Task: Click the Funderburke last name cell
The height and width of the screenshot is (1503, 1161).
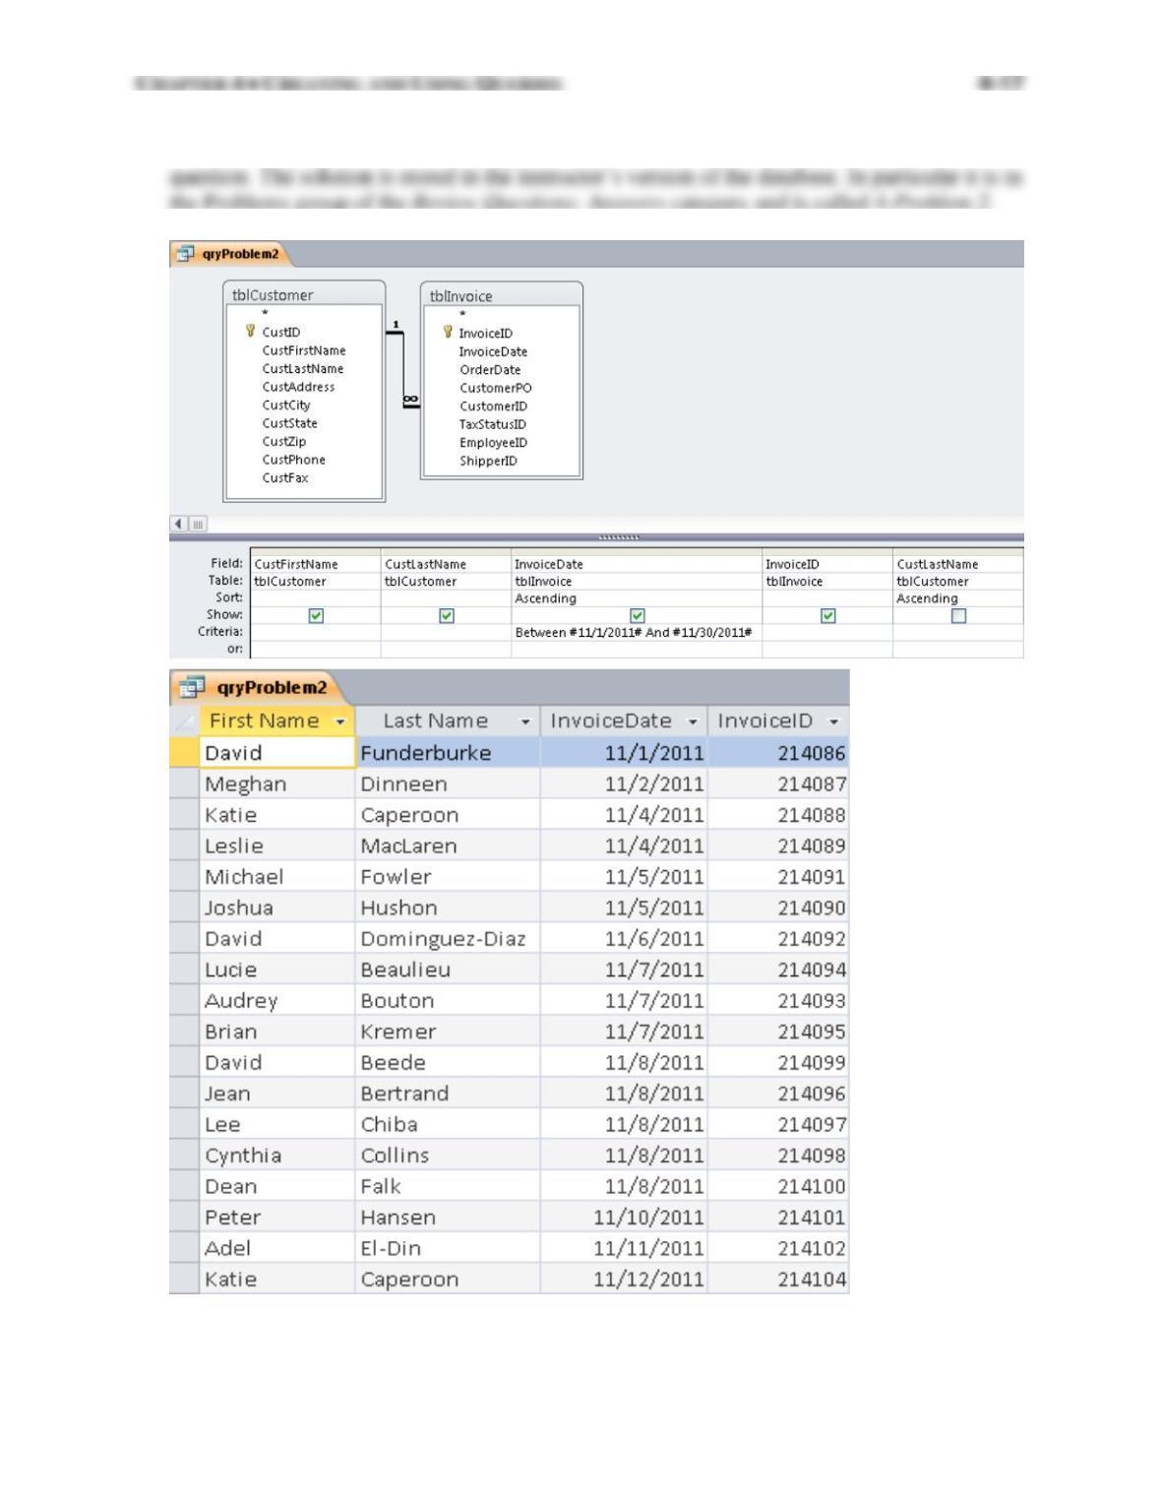Action: tap(448, 753)
